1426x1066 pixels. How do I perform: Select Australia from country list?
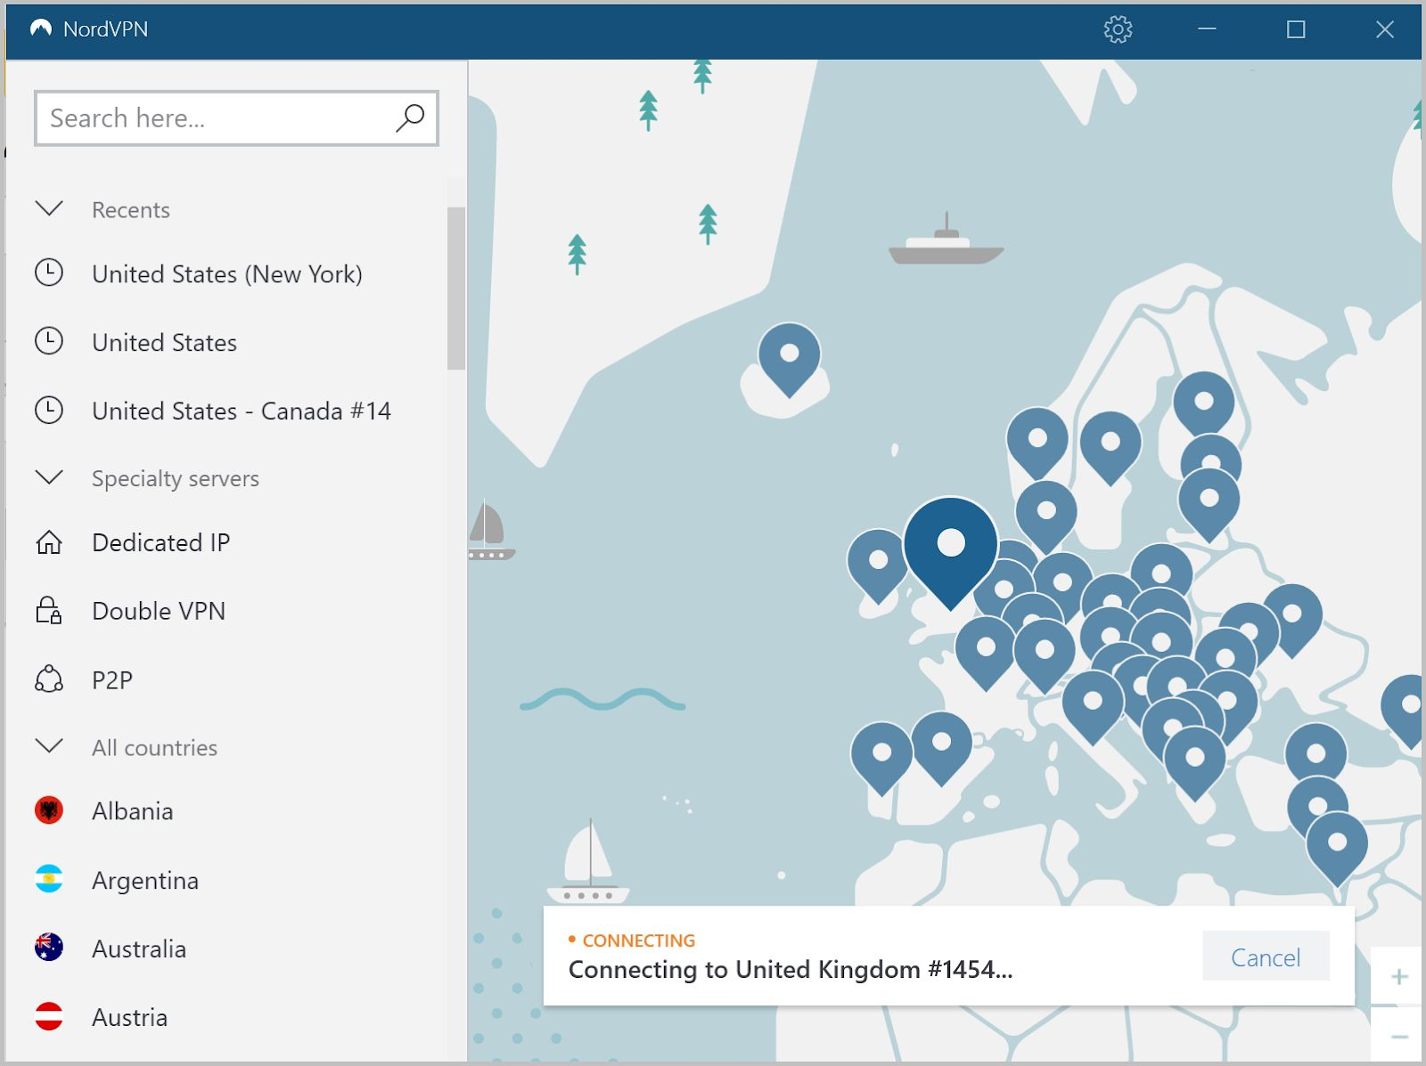coord(139,948)
